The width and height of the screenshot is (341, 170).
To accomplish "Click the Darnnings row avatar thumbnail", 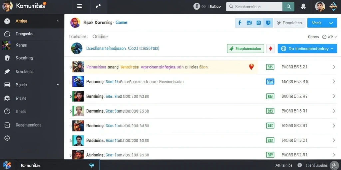I will click(78, 111).
